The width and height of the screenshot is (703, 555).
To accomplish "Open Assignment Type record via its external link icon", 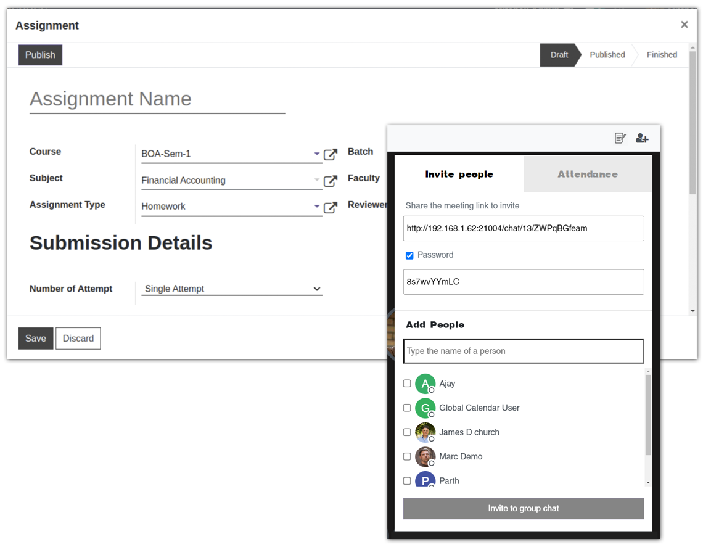I will point(329,208).
